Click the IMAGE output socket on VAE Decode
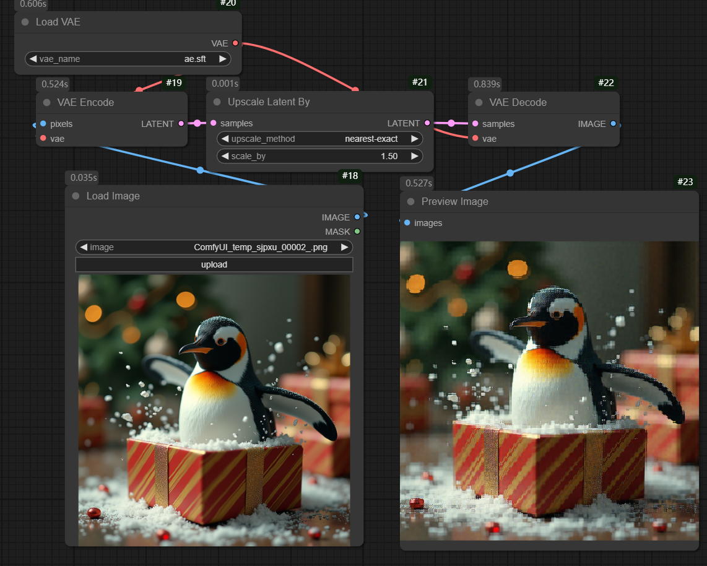707x566 pixels. point(613,124)
